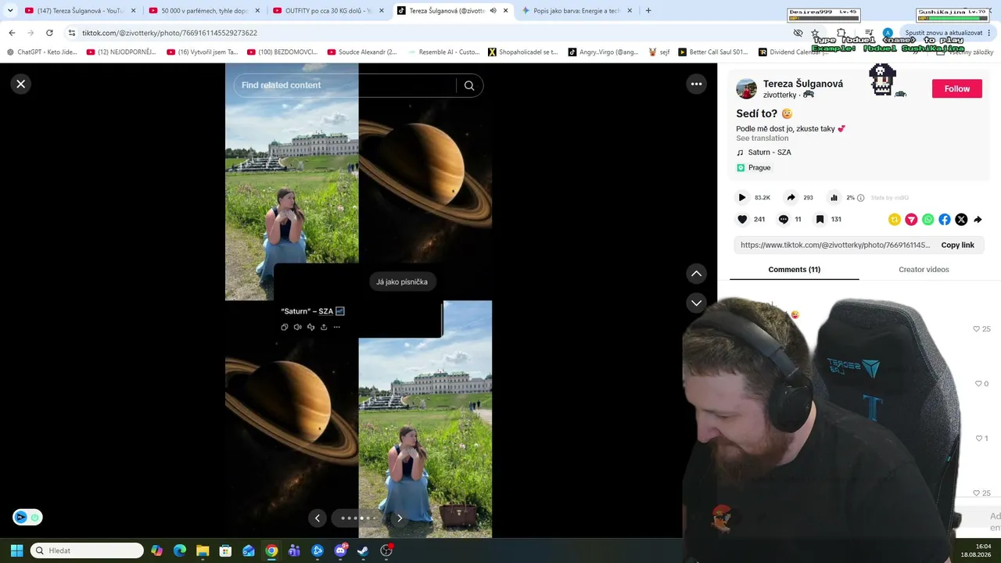The image size is (1001, 563).
Task: Open OBS Studio from the taskbar
Action: pos(386,550)
